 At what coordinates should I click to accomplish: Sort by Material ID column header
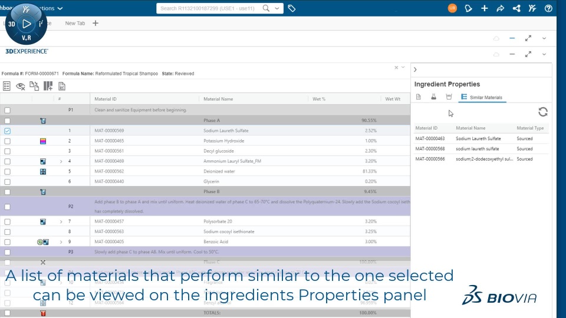pyautogui.click(x=106, y=99)
